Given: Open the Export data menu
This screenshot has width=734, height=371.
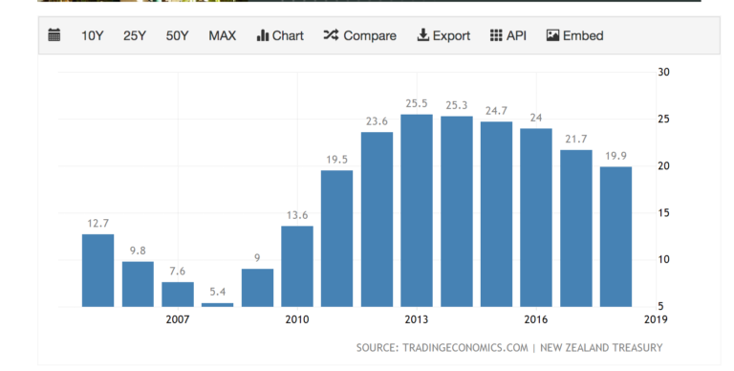Looking at the screenshot, I should (443, 35).
